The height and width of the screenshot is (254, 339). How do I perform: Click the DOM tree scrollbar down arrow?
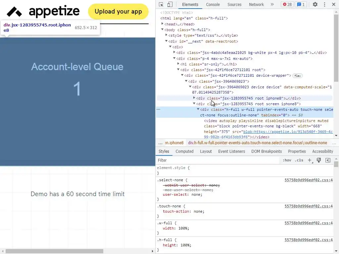pos(336,136)
